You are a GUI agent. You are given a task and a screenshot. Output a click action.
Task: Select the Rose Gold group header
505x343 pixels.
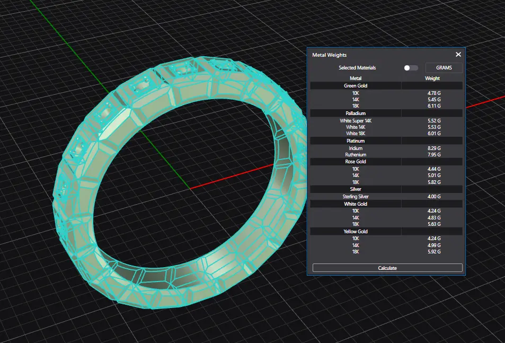point(356,162)
